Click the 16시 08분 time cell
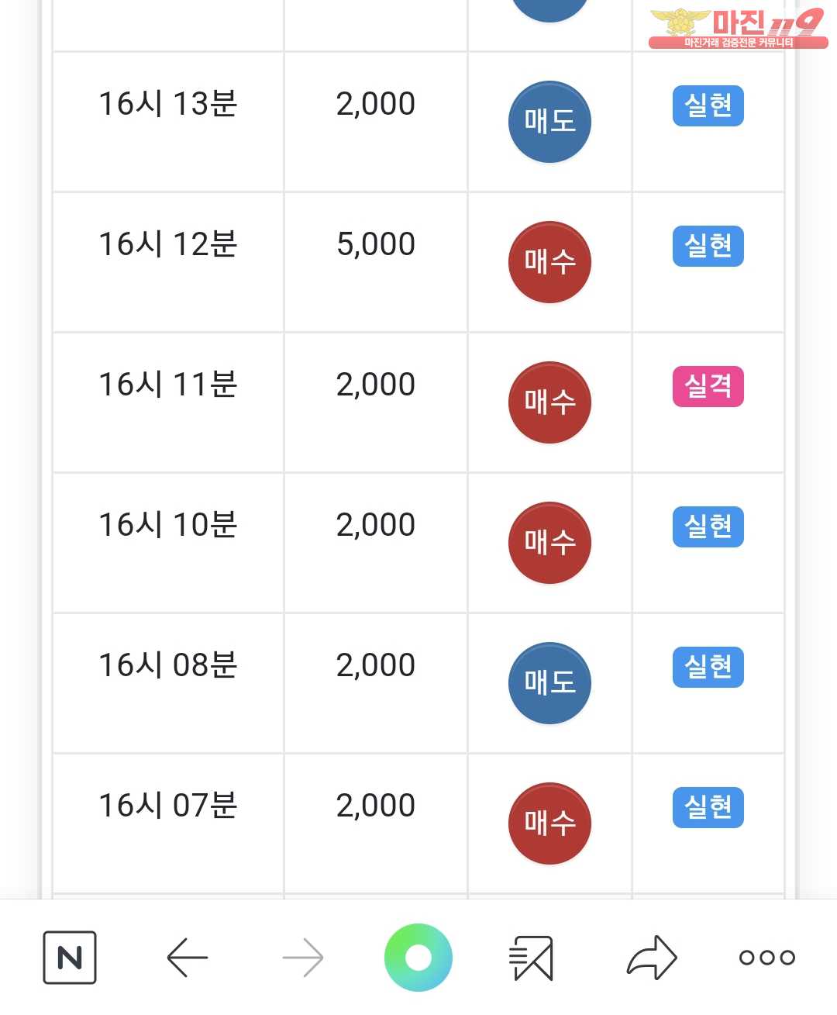The height and width of the screenshot is (1015, 837). click(168, 683)
